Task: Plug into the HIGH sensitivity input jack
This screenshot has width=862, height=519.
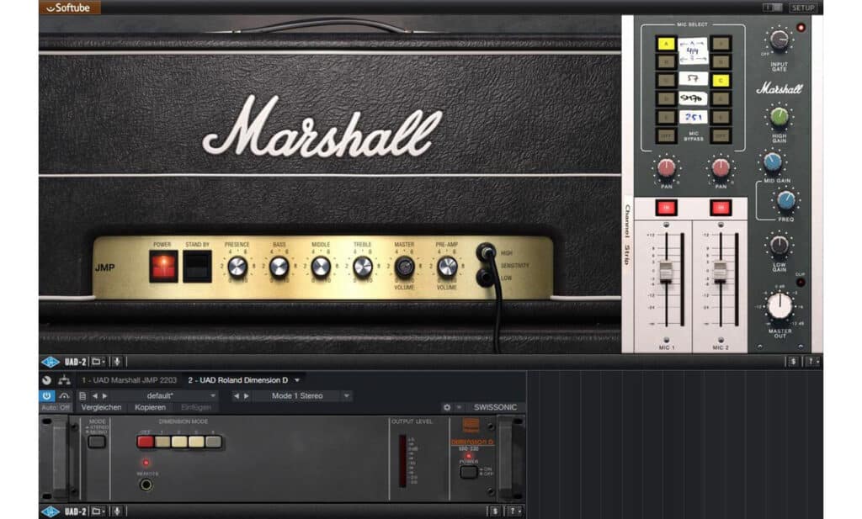Action: coord(486,252)
